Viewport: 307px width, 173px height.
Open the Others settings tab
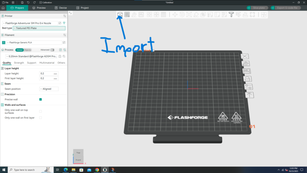click(61, 63)
